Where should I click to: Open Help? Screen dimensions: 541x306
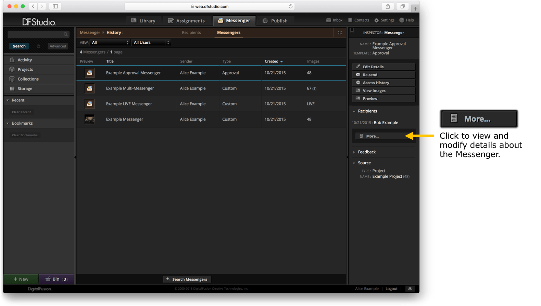(x=407, y=20)
